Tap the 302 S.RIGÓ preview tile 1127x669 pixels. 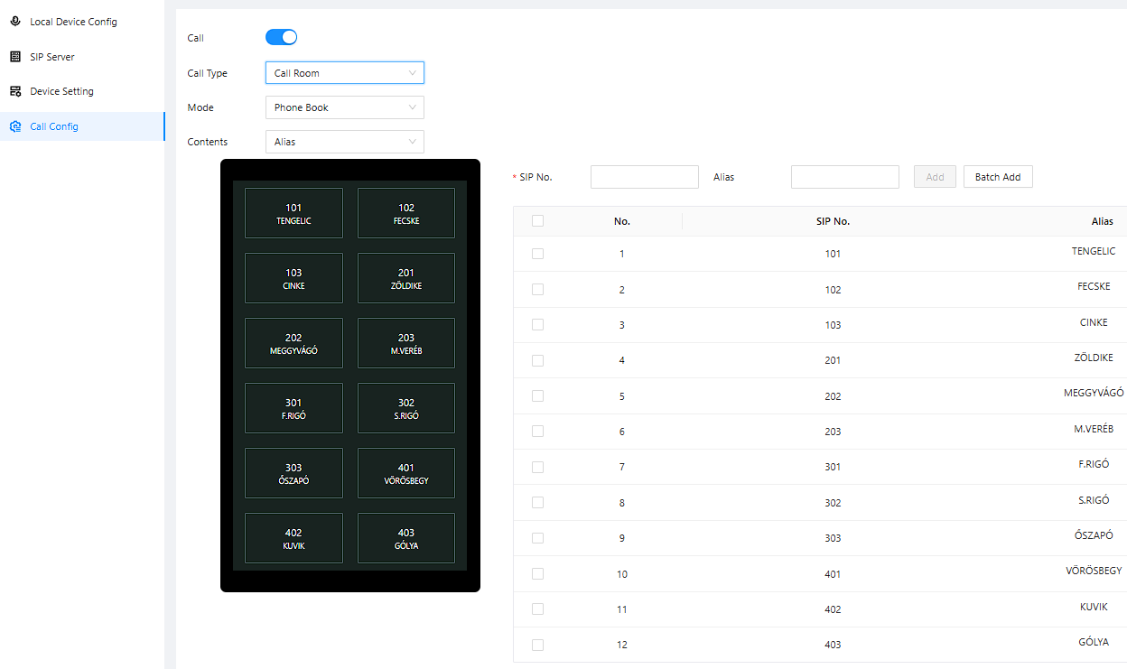pos(406,408)
